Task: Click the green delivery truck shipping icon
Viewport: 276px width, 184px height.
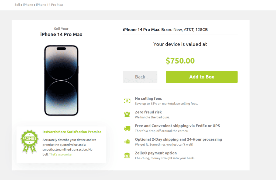Action: click(x=127, y=128)
